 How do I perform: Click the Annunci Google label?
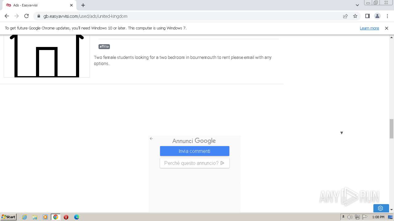pos(194,141)
